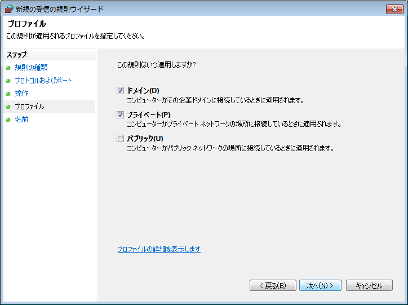
Task: Click description mentioning パブリック ネットワークの場所
Action: [x=230, y=148]
